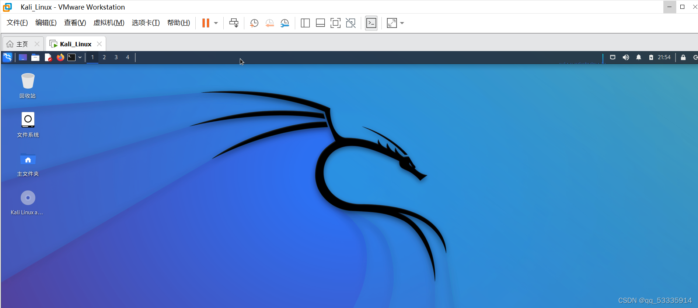698x308 pixels.
Task: Expand the stretch guest dropdown arrow
Action: [x=402, y=23]
